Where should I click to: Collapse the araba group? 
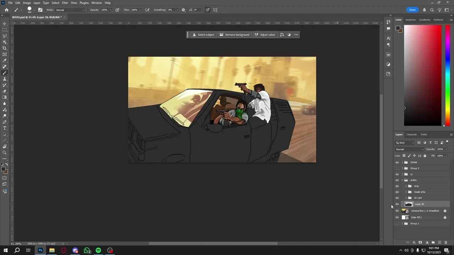point(402,180)
